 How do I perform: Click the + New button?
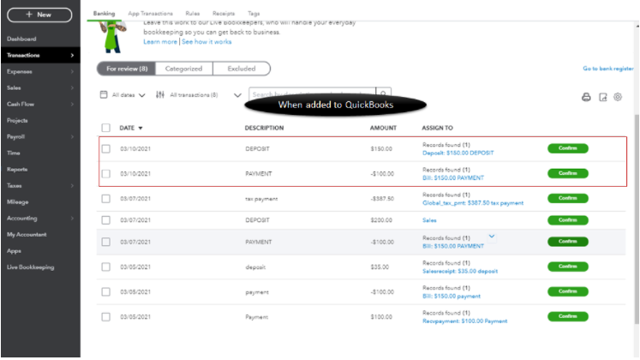pos(39,15)
